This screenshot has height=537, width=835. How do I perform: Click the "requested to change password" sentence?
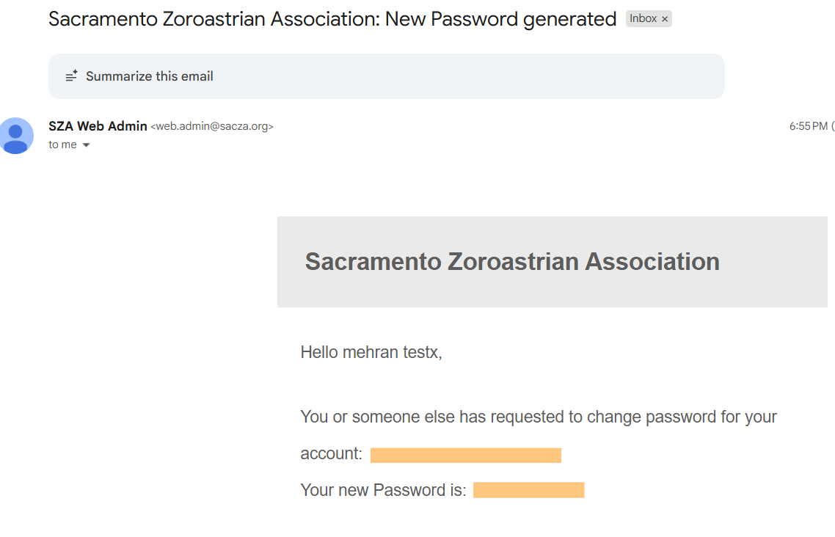coord(538,417)
